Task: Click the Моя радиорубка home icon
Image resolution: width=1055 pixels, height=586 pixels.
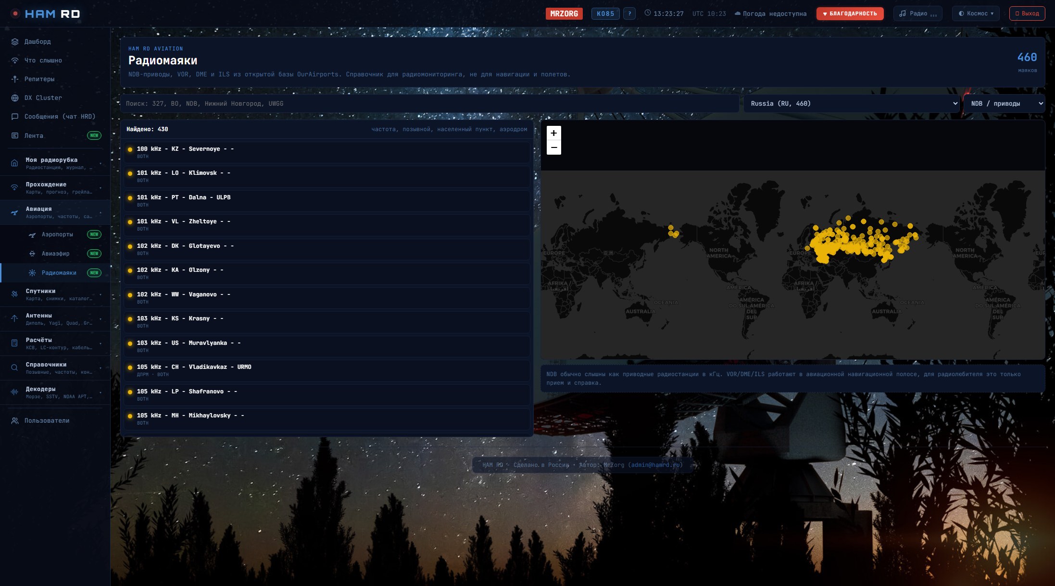Action: point(14,163)
